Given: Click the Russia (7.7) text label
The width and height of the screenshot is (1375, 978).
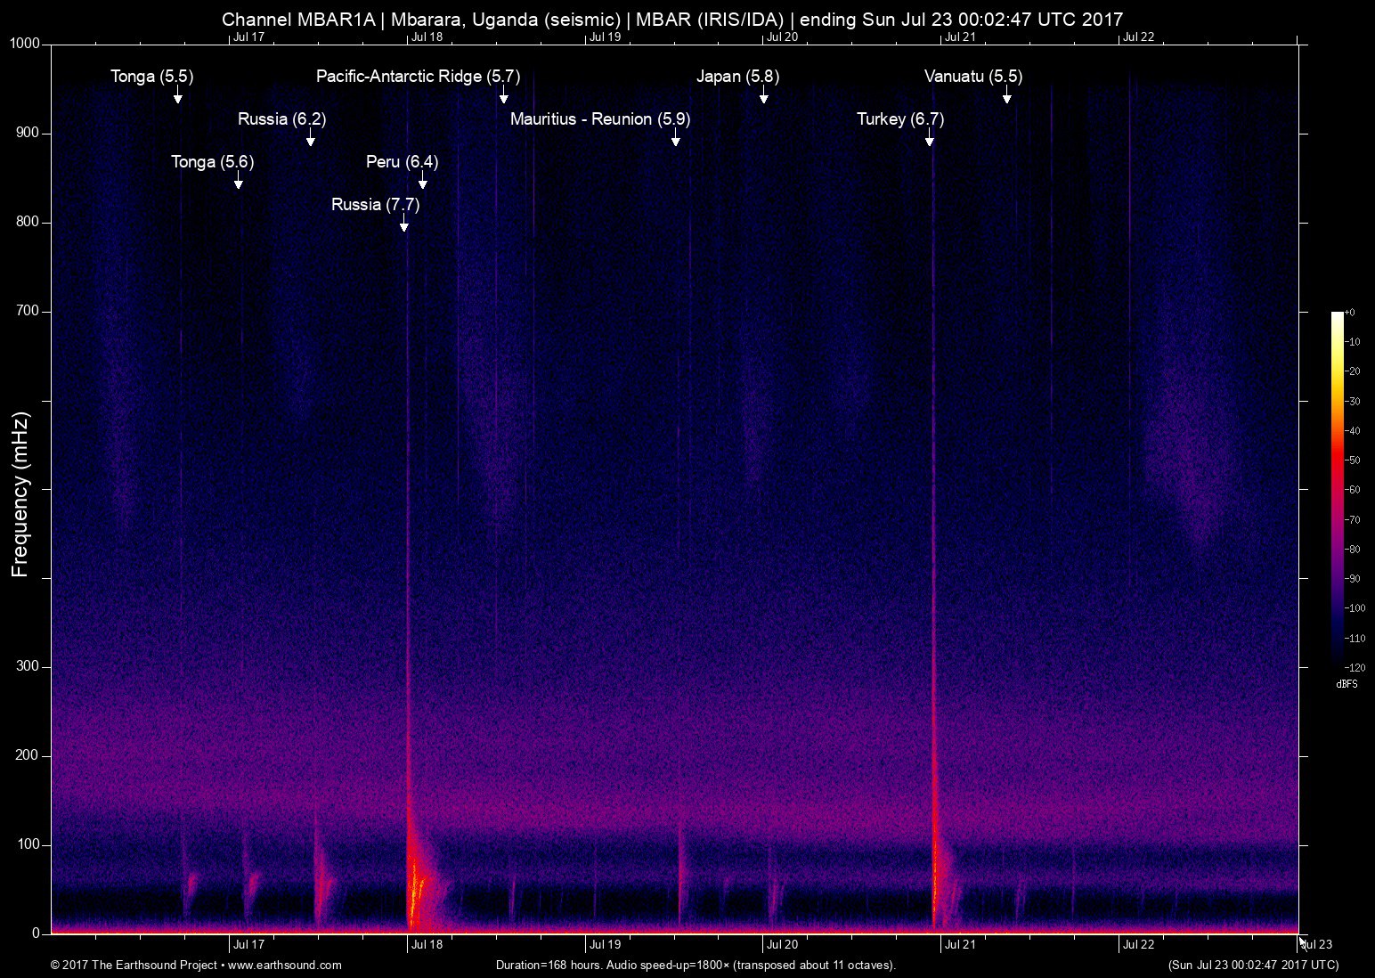Looking at the screenshot, I should pyautogui.click(x=375, y=205).
